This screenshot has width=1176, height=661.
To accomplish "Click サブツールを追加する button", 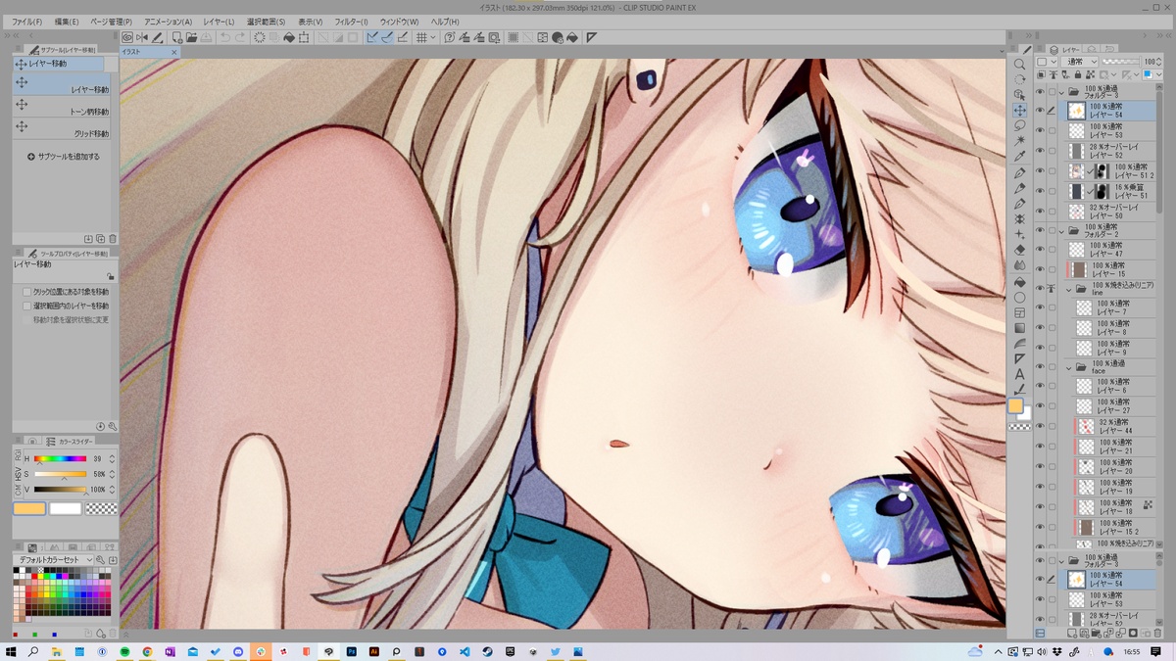I will pyautogui.click(x=63, y=157).
